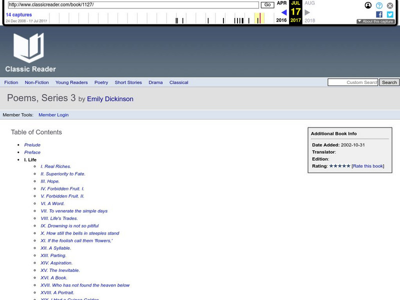
Task: Click the Go button in Wayback toolbar
Action: click(267, 5)
